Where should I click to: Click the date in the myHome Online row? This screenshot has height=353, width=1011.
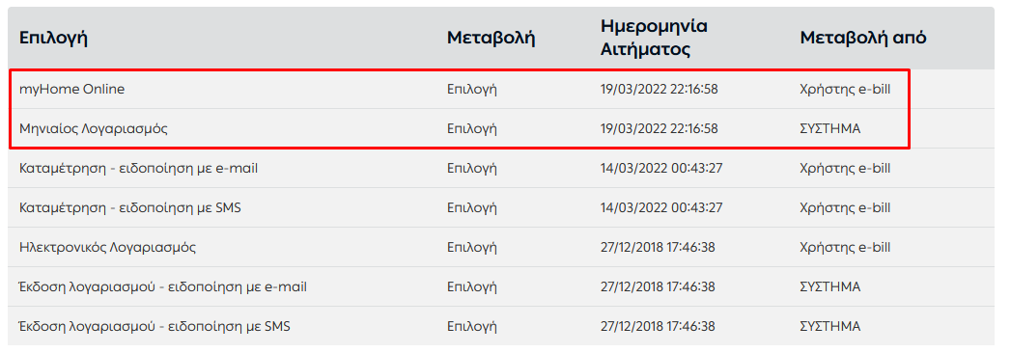click(659, 90)
